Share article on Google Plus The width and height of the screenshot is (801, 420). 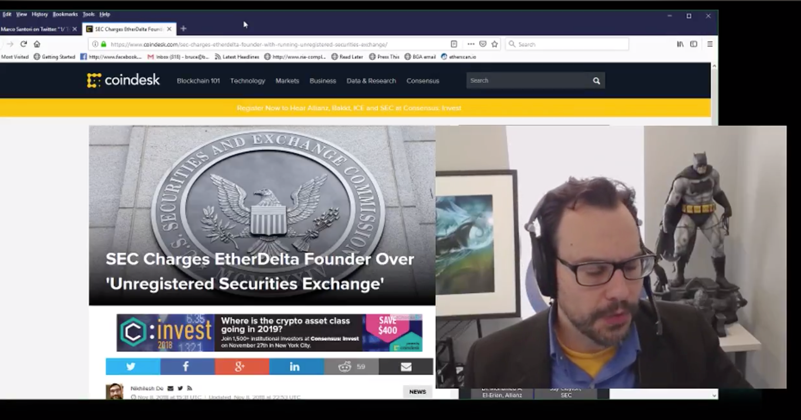coord(242,366)
